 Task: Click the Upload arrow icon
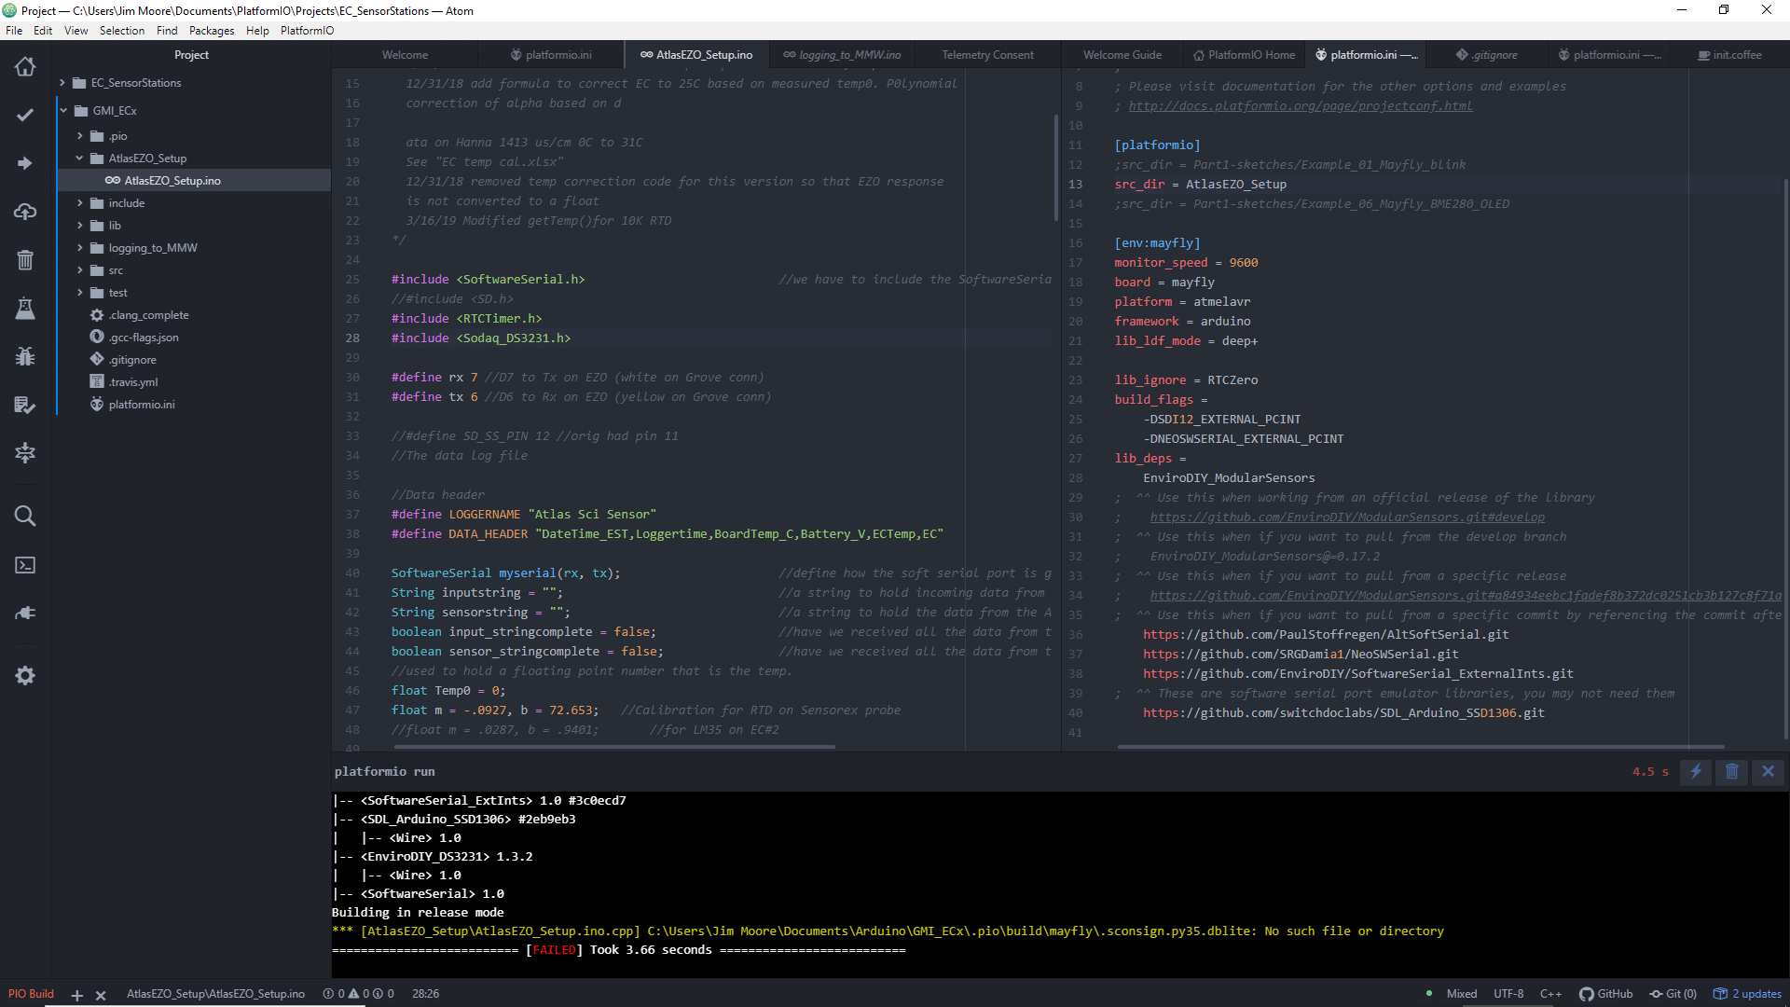[25, 163]
